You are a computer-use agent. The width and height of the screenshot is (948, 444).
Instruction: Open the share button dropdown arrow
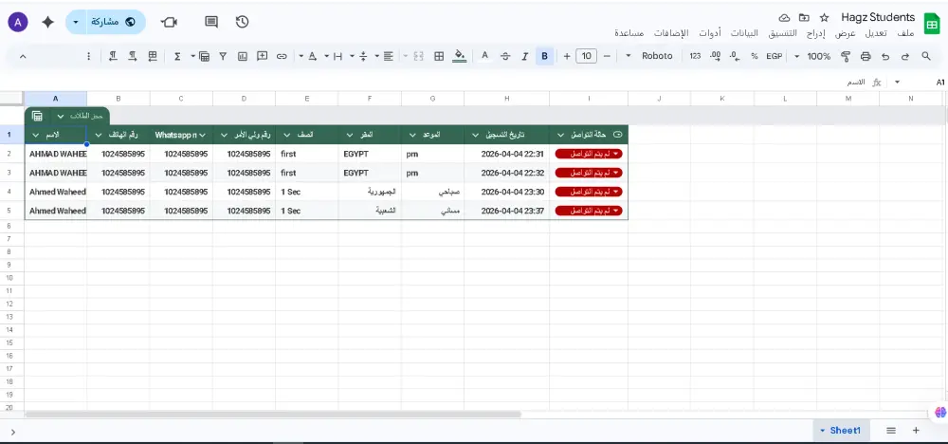coord(76,22)
